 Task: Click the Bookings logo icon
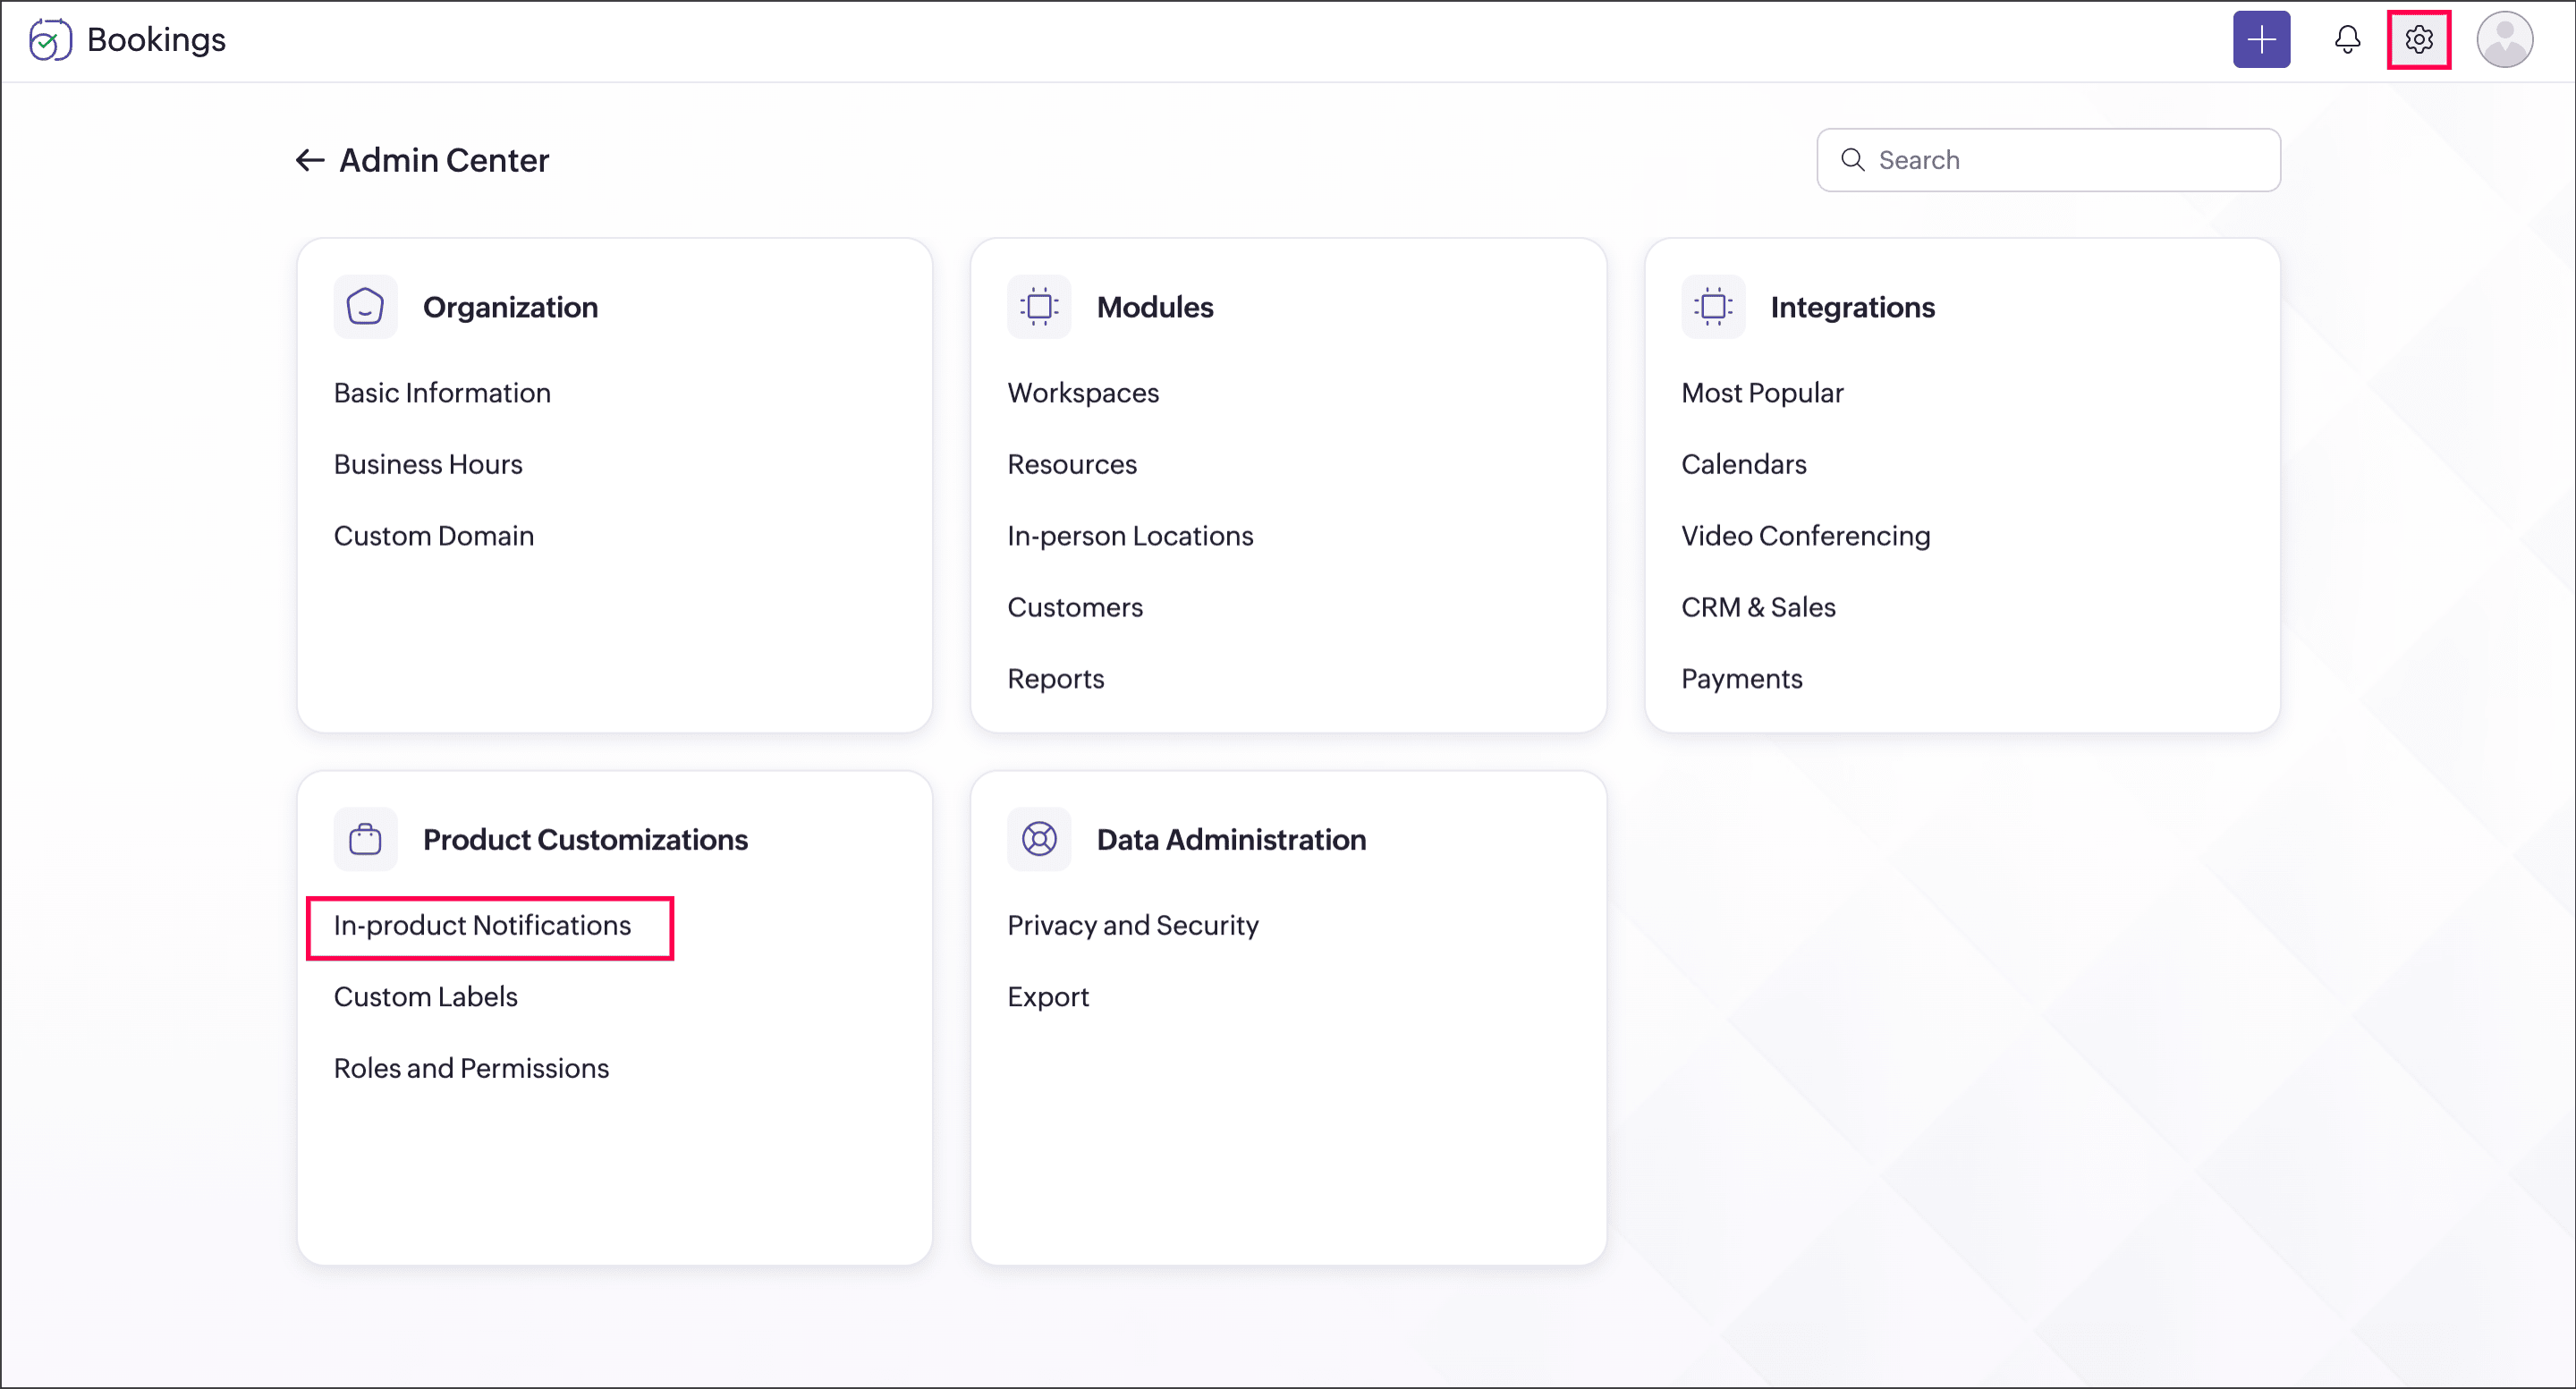click(50, 40)
